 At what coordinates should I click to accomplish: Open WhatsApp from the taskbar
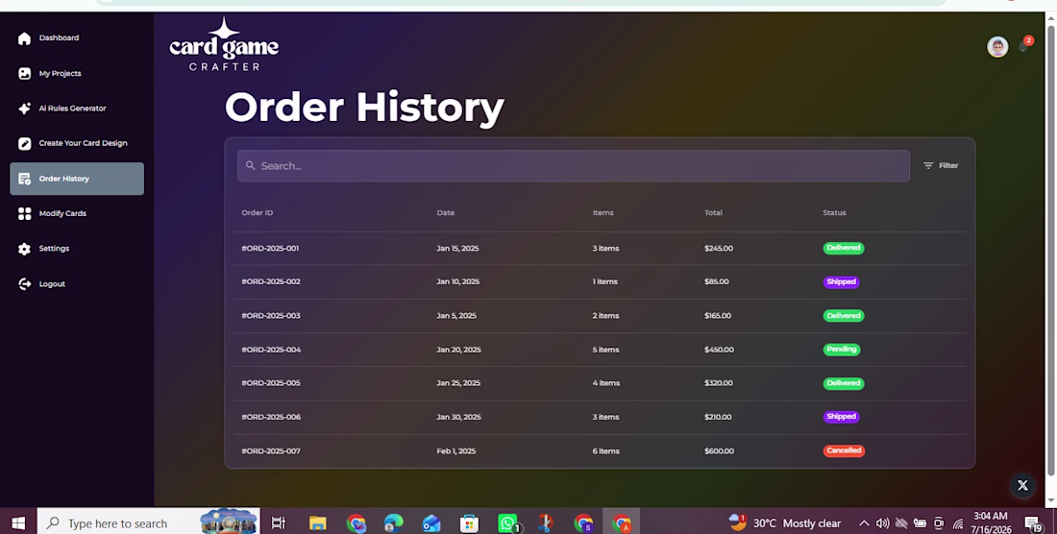(x=507, y=523)
